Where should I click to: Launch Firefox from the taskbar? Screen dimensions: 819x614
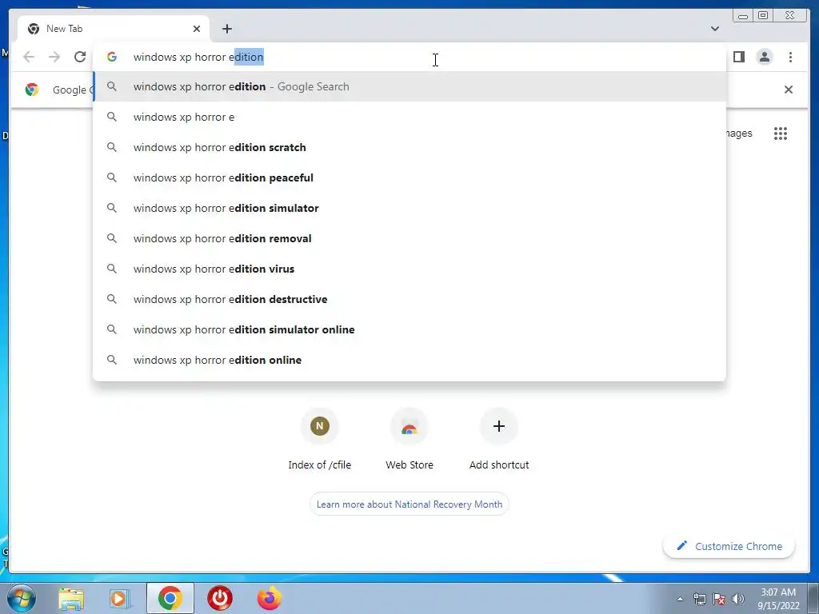click(269, 598)
